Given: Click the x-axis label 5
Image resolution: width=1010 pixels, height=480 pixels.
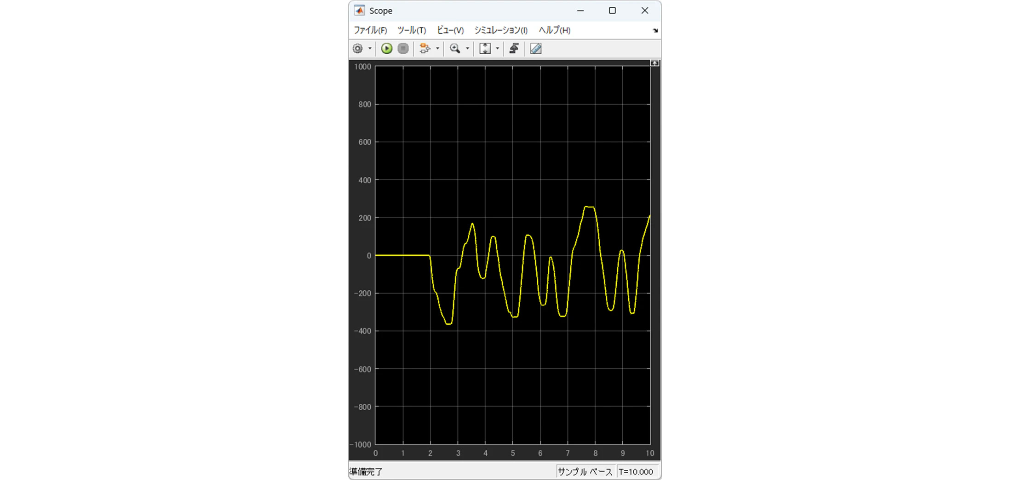Looking at the screenshot, I should coord(513,453).
